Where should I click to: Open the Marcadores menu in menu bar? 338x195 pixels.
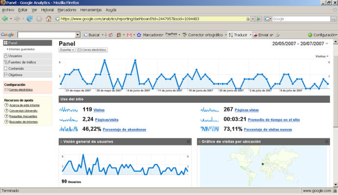(x=67, y=10)
